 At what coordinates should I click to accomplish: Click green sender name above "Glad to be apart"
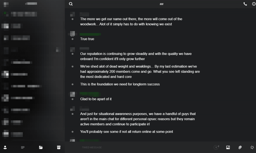pos(90,94)
